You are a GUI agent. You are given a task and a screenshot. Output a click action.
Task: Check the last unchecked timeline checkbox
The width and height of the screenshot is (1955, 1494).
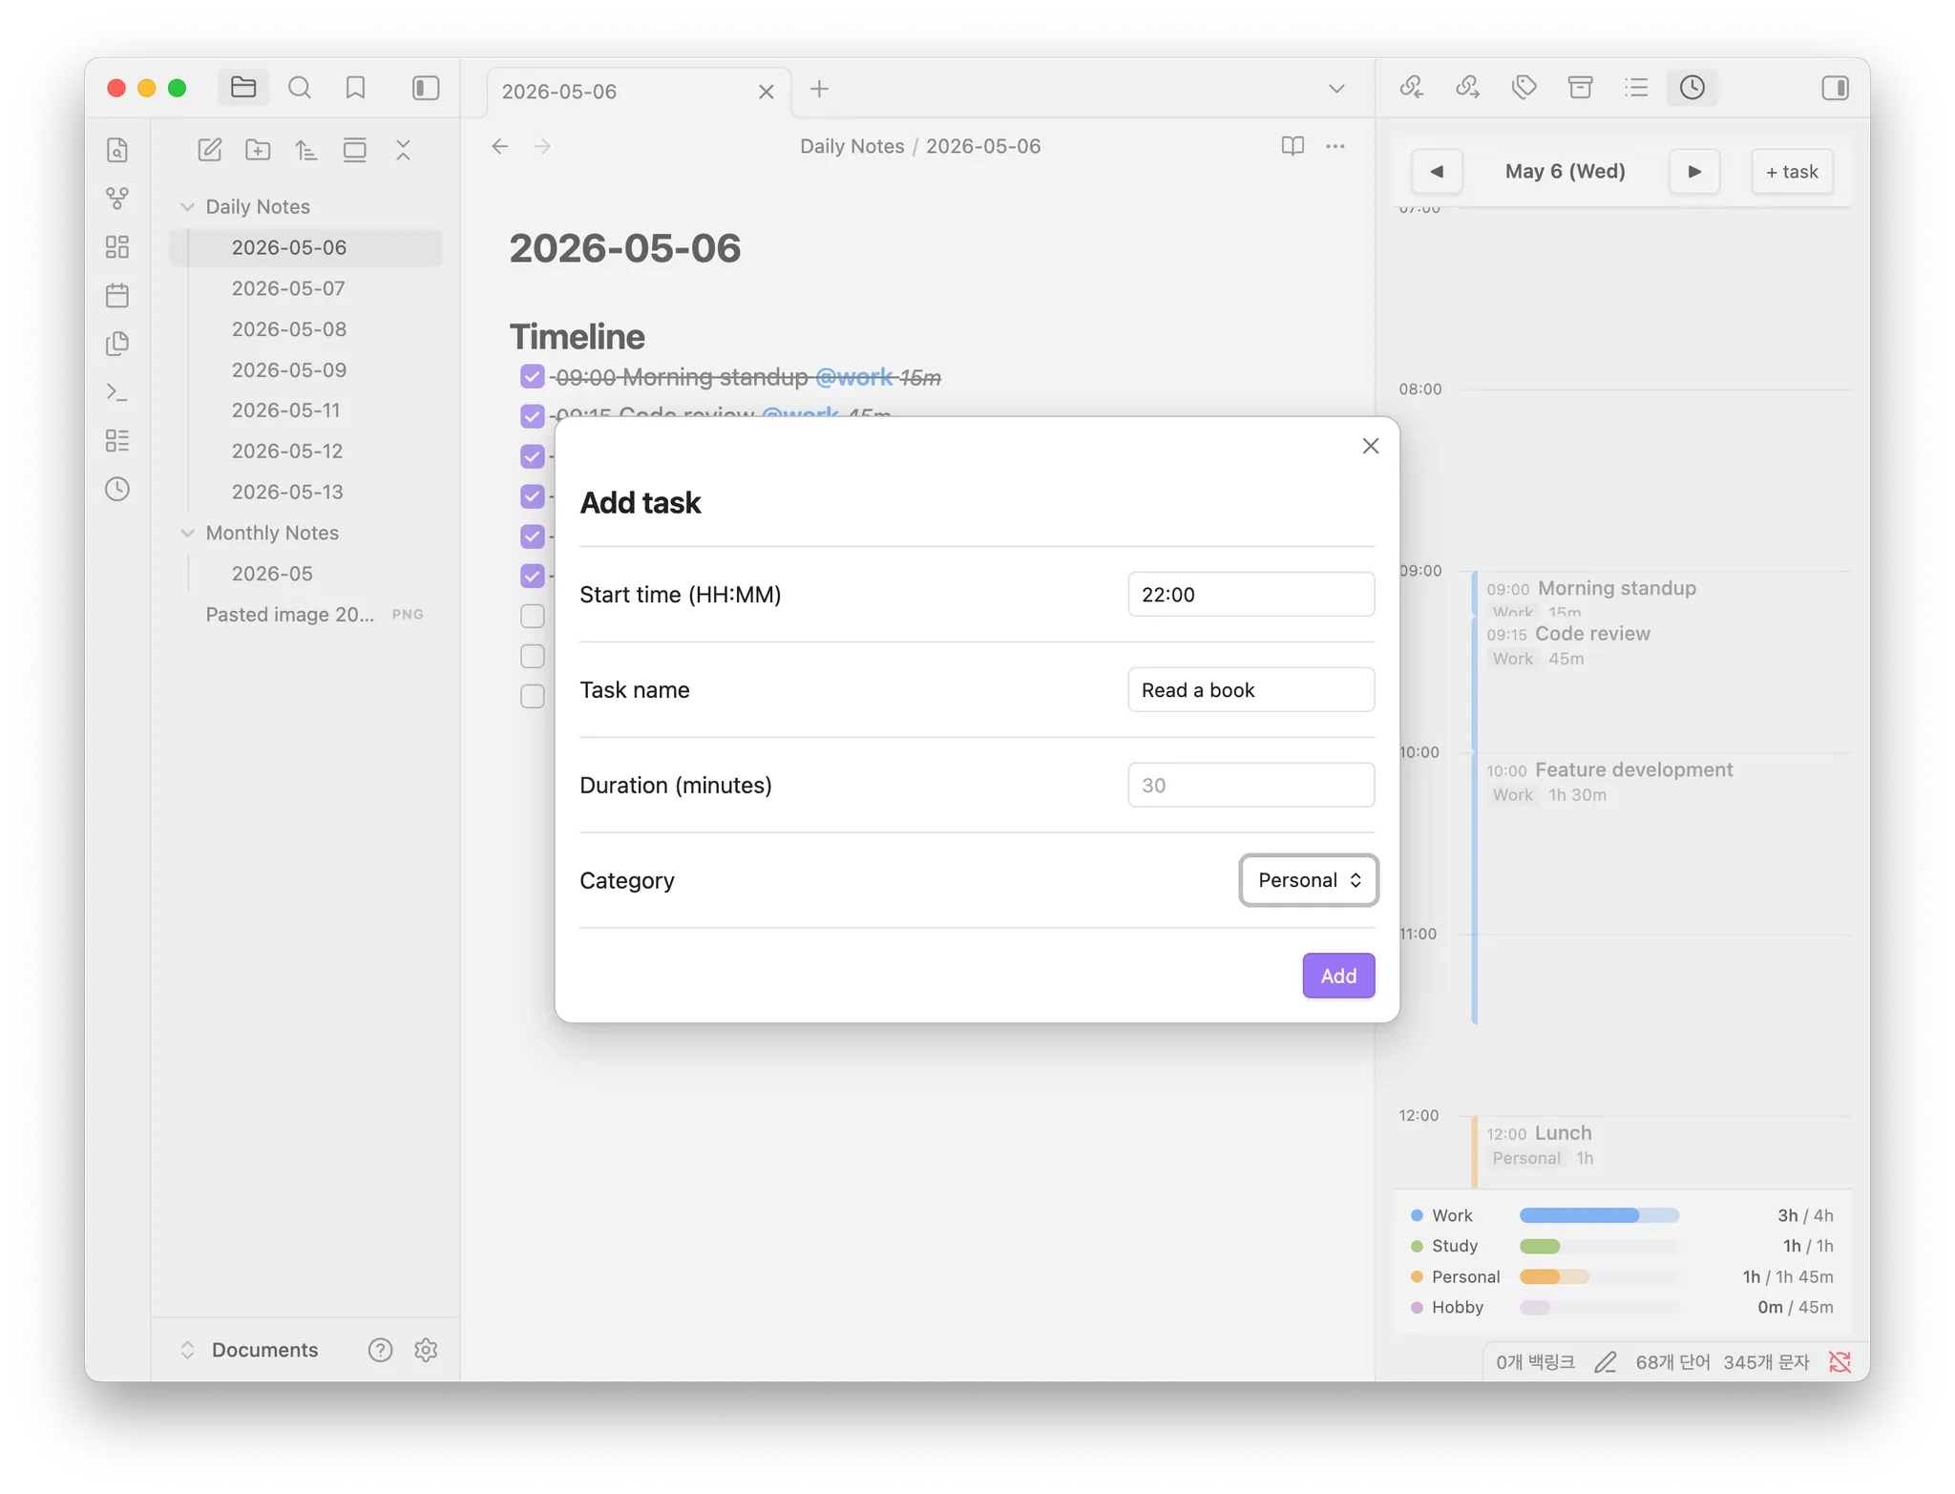click(x=533, y=697)
